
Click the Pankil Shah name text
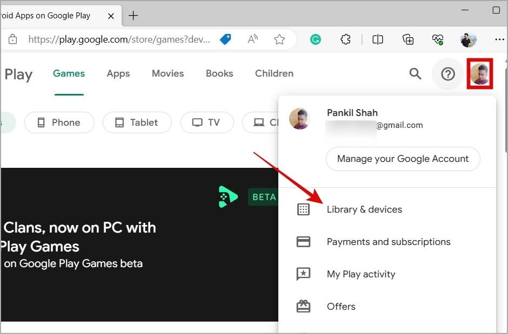point(352,113)
